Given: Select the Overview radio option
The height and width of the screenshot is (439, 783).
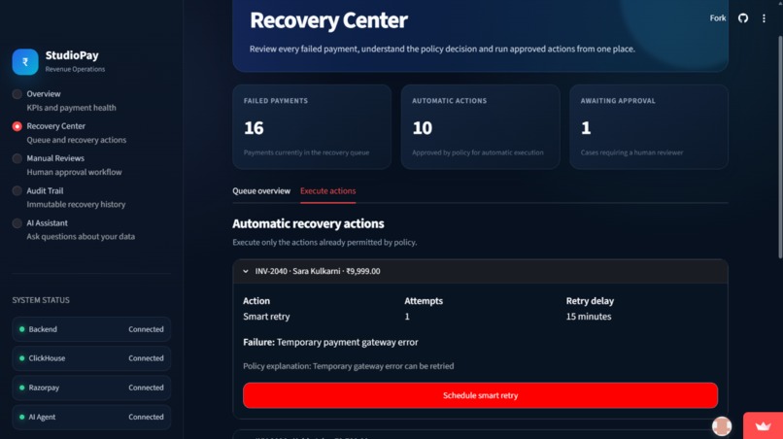Looking at the screenshot, I should pyautogui.click(x=17, y=94).
